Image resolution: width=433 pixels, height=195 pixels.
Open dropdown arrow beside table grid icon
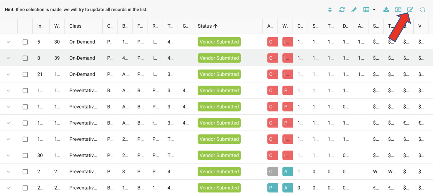pyautogui.click(x=374, y=10)
